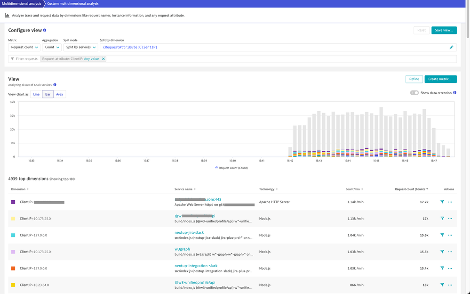Go to Multidimensional analysis breadcrumb

coord(21,3)
